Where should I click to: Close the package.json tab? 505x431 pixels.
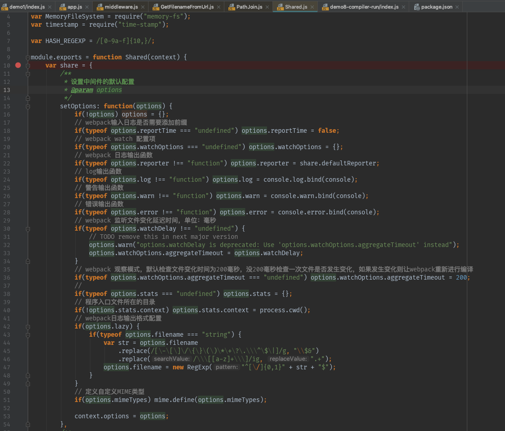(x=457, y=7)
